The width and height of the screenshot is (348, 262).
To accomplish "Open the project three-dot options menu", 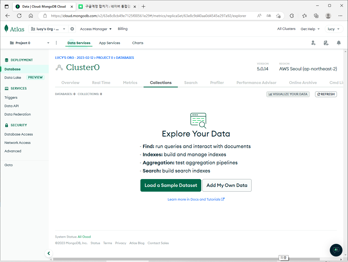I will [x=56, y=43].
